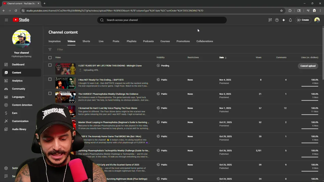This screenshot has height=182, width=324.
Task: Click the Audio library icon
Action: click(x=6, y=129)
